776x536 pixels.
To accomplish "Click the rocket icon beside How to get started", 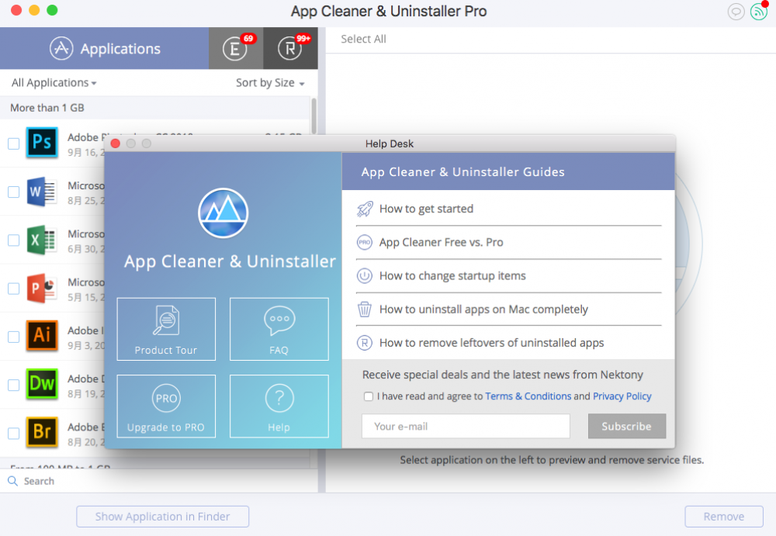I will pyautogui.click(x=365, y=209).
